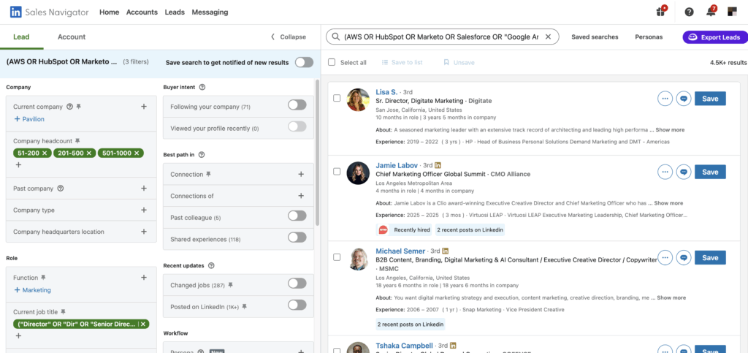Open the help question mark icon
The height and width of the screenshot is (353, 748).
(x=689, y=12)
